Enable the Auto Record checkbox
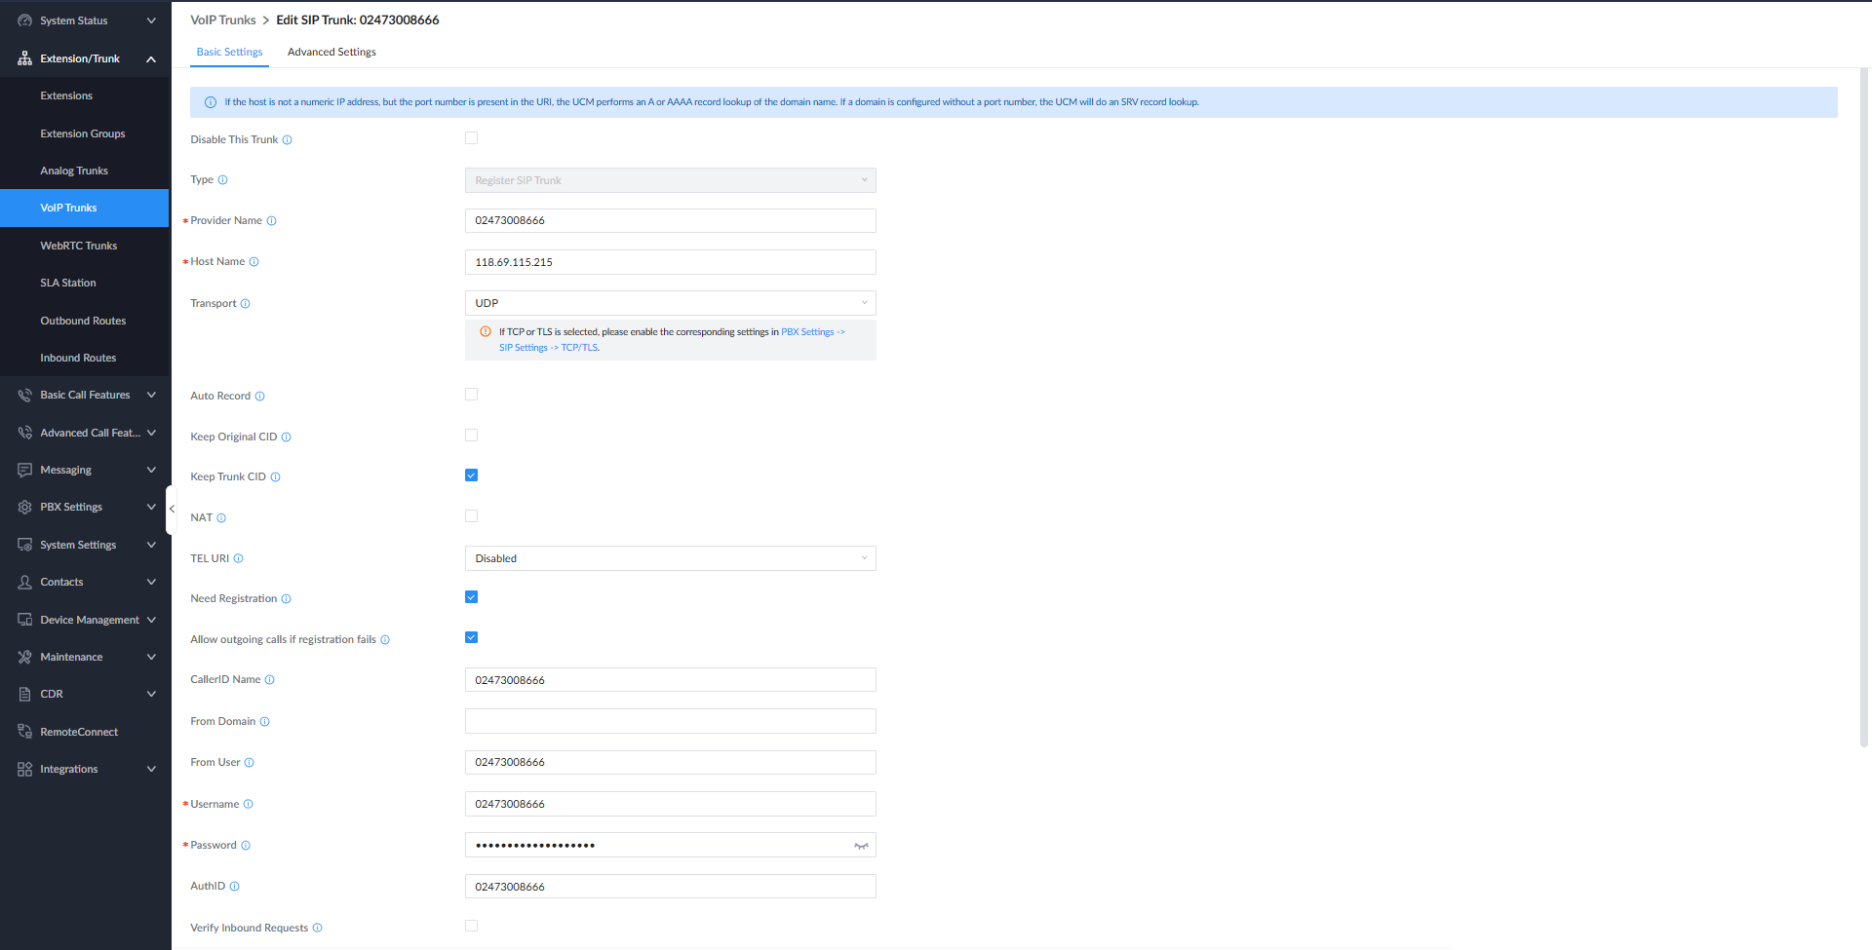 pyautogui.click(x=471, y=395)
